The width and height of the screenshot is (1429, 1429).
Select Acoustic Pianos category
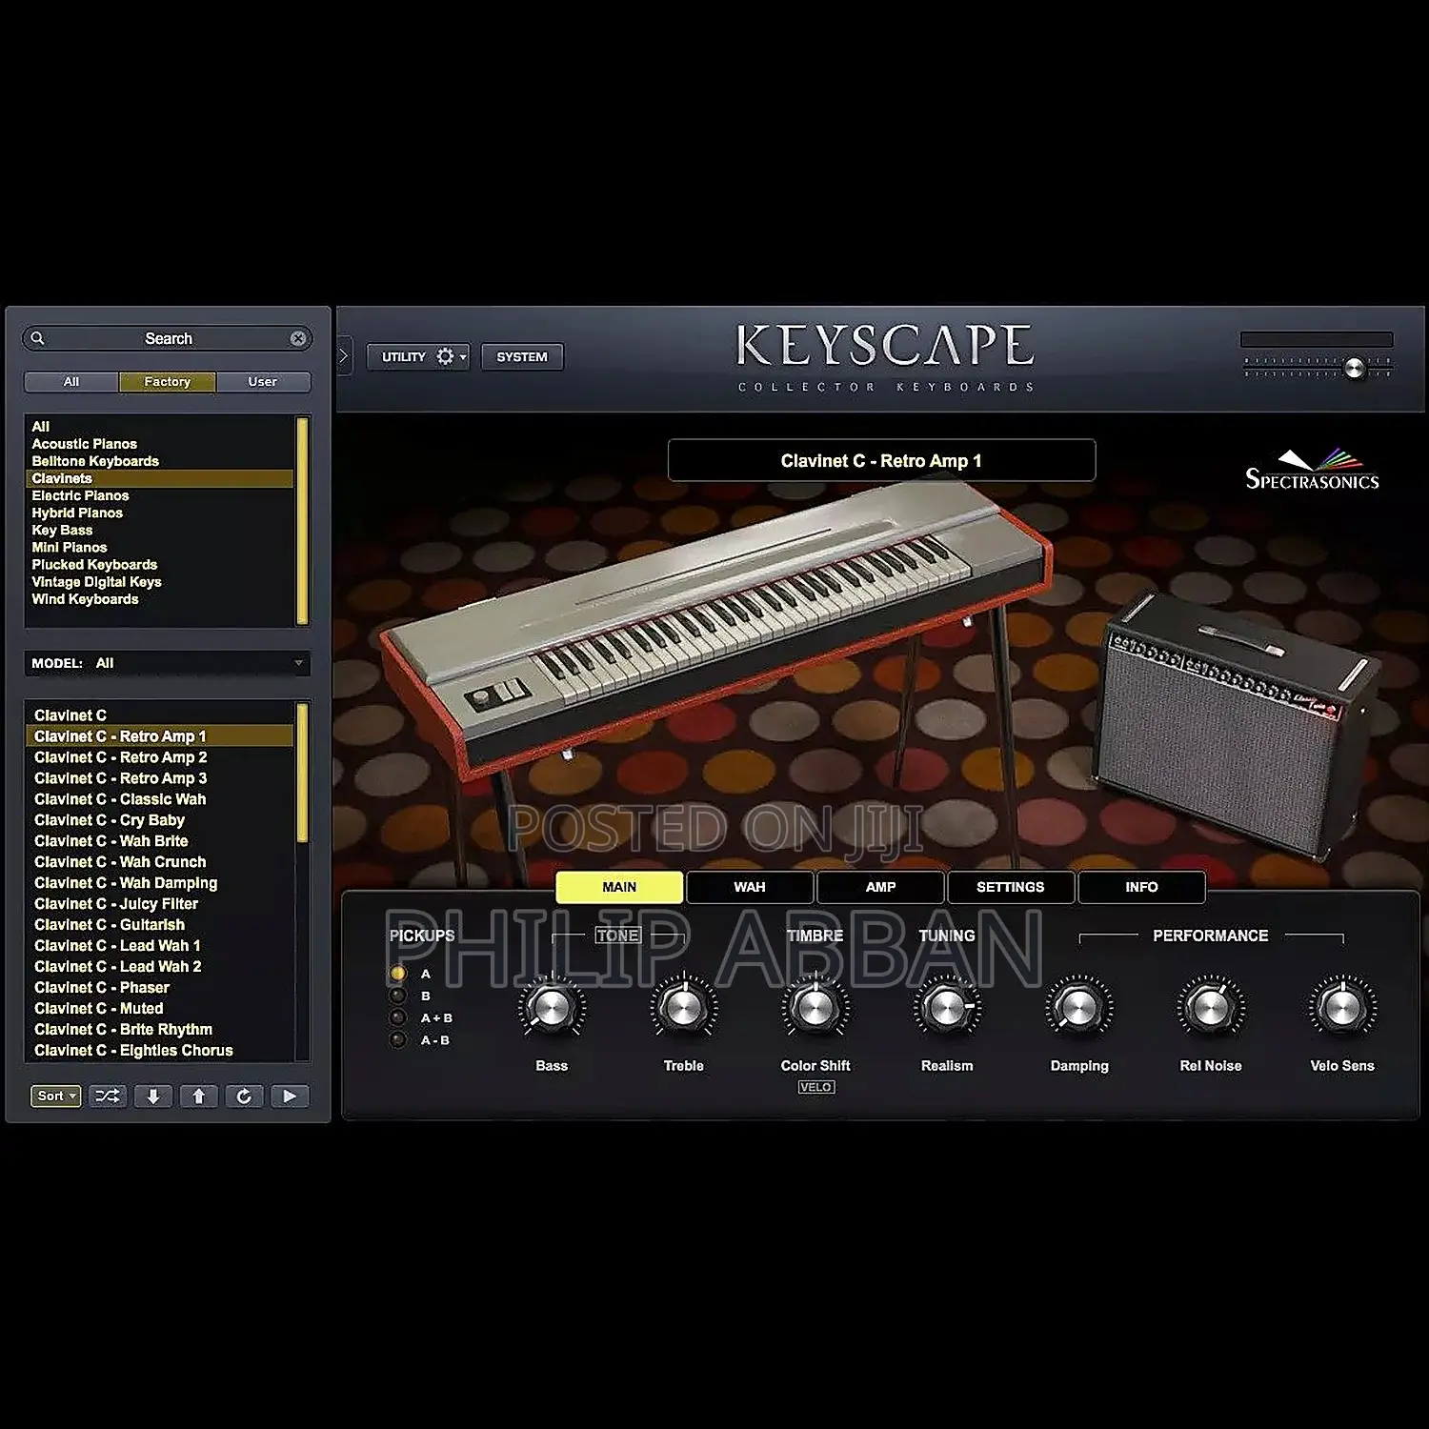[x=159, y=444]
